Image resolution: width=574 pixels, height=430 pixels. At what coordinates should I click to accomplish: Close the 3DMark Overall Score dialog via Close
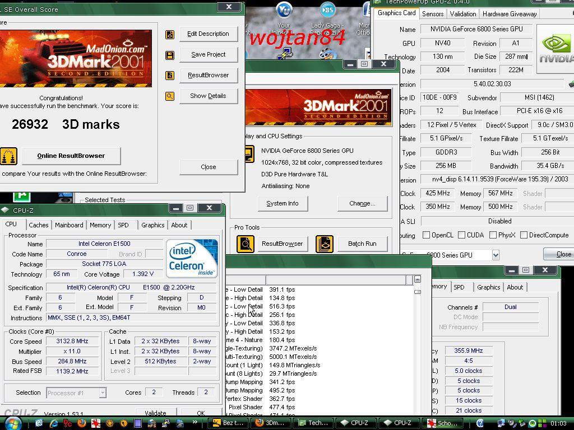tap(209, 167)
